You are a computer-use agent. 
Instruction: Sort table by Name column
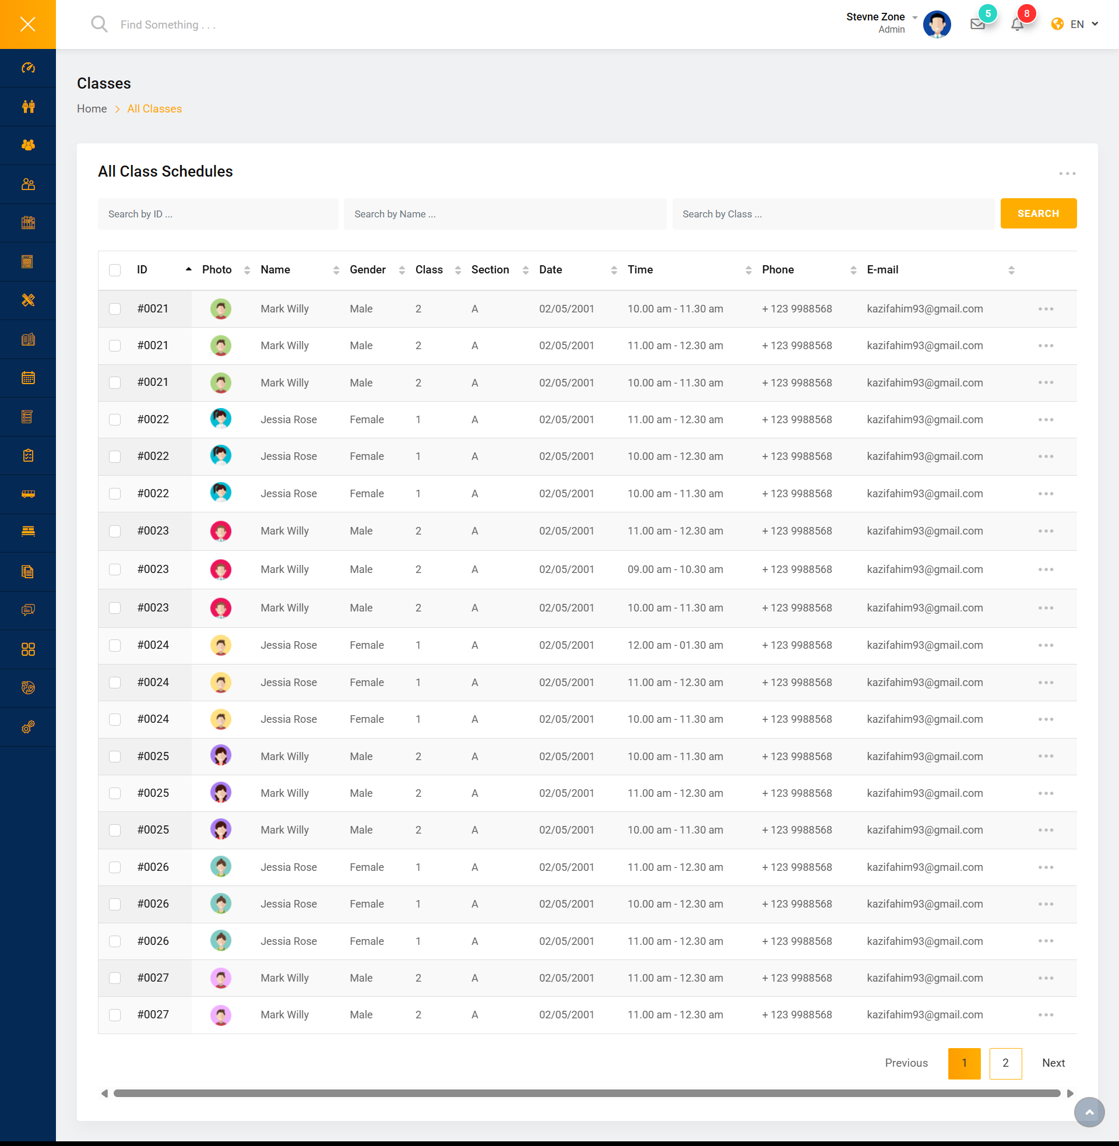pos(336,270)
